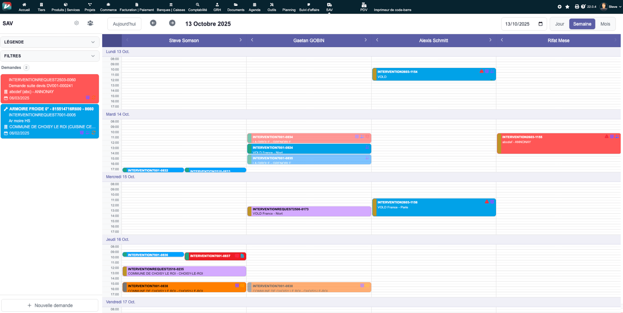The height and width of the screenshot is (313, 623).
Task: Select the Semaine view toggle
Action: click(582, 24)
